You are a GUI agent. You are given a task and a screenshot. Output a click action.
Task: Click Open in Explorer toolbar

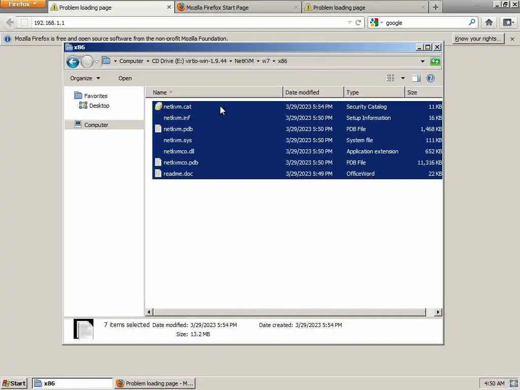coord(125,78)
